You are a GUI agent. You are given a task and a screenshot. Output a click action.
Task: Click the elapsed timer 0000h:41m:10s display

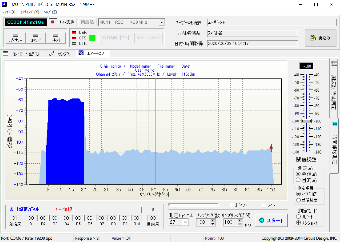coord(26,22)
